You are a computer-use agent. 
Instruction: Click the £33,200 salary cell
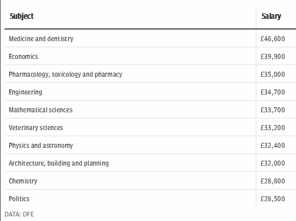(x=273, y=128)
